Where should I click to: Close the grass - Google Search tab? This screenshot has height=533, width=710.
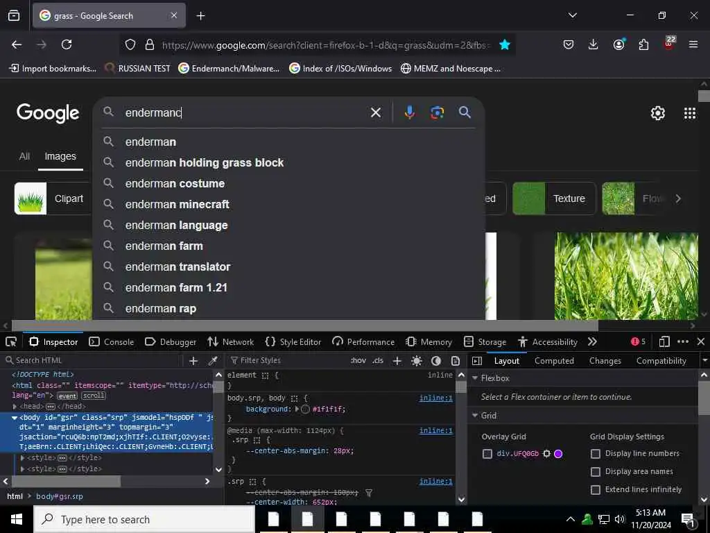pos(174,15)
